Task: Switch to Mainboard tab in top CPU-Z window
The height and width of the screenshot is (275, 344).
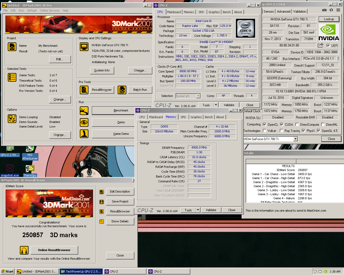Action: tap(174, 12)
